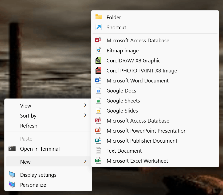Create a new Google Slides file
Image resolution: width=223 pixels, height=195 pixels.
point(155,111)
